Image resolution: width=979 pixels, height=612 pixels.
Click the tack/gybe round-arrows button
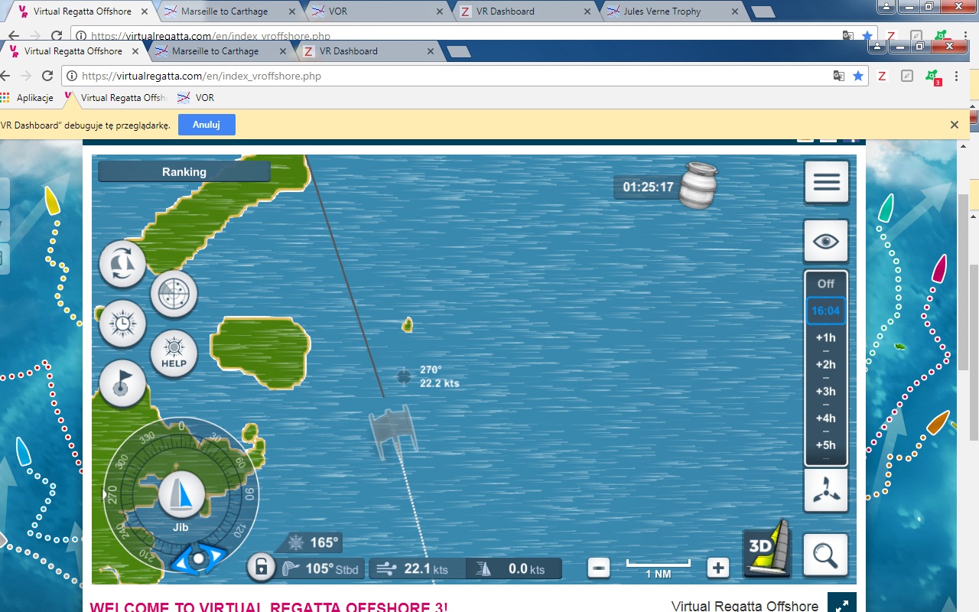tap(122, 264)
